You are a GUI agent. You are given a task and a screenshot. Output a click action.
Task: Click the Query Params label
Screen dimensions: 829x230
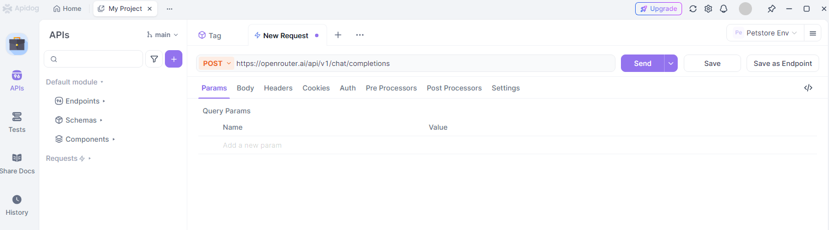(x=227, y=111)
